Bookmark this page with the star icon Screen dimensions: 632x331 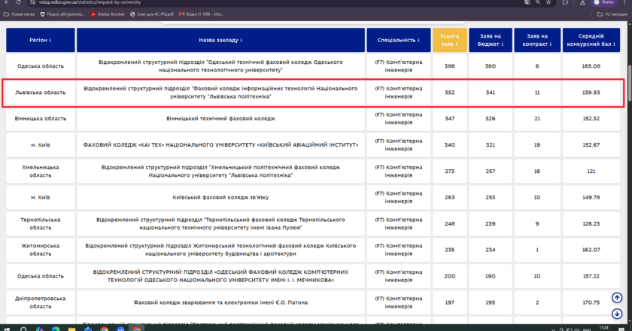548,2
